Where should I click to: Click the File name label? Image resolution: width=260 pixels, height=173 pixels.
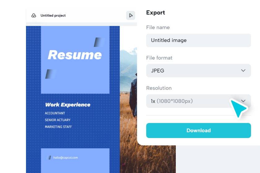point(158,27)
